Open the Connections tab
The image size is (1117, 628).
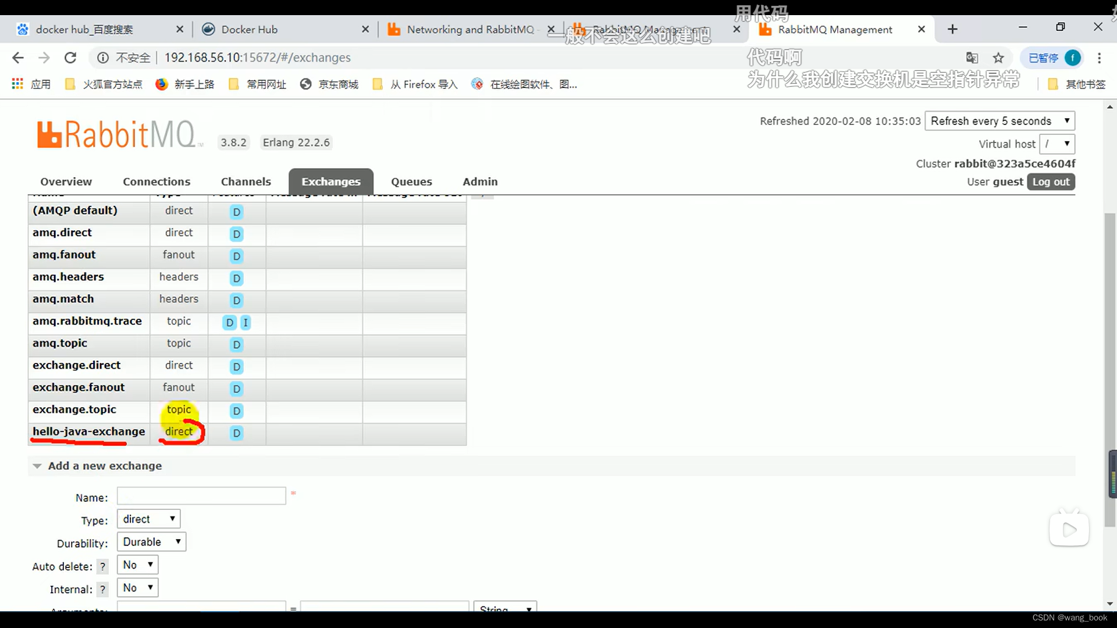pos(156,181)
